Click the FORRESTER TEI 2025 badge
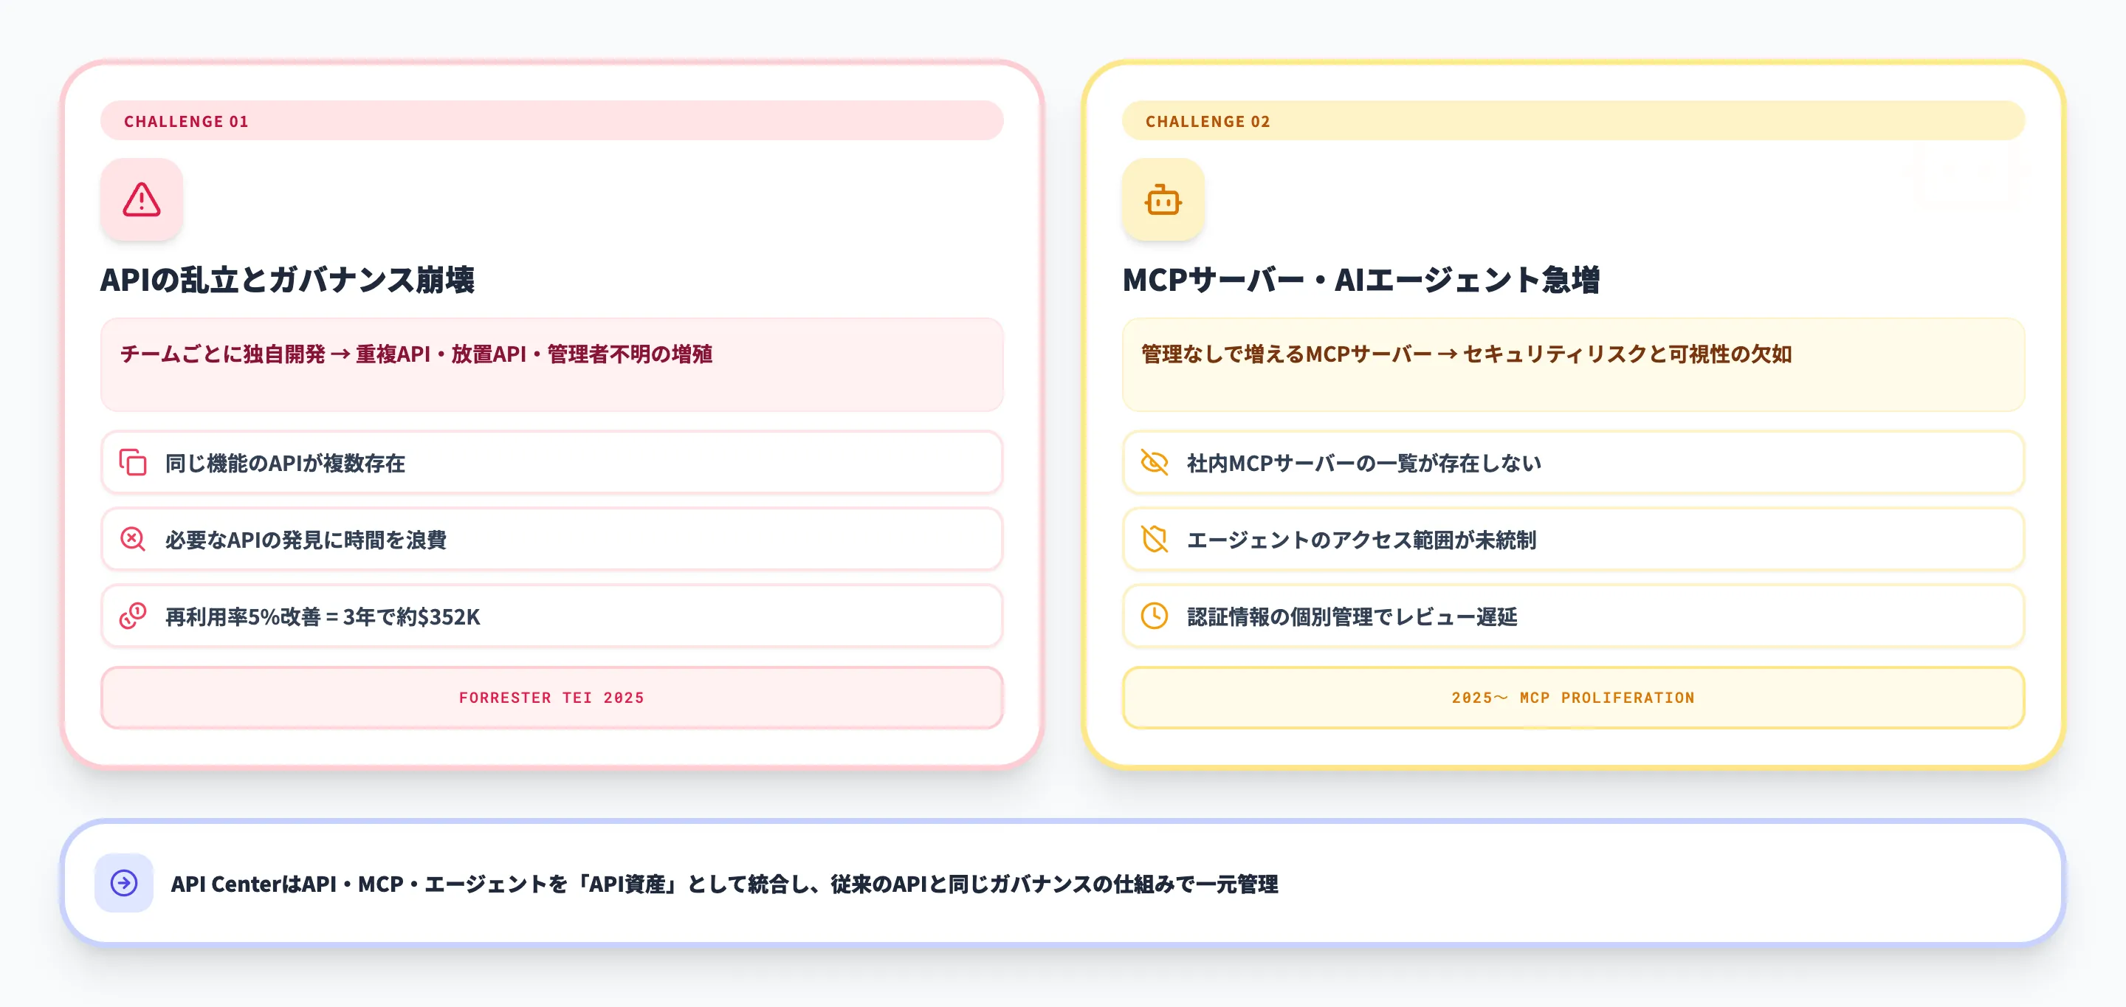Image resolution: width=2126 pixels, height=1007 pixels. (x=551, y=698)
